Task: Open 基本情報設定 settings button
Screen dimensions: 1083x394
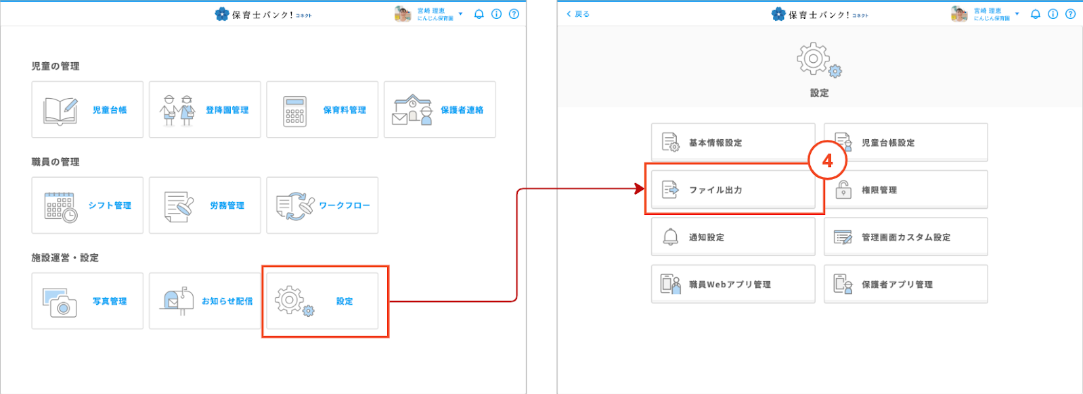Action: coord(733,143)
